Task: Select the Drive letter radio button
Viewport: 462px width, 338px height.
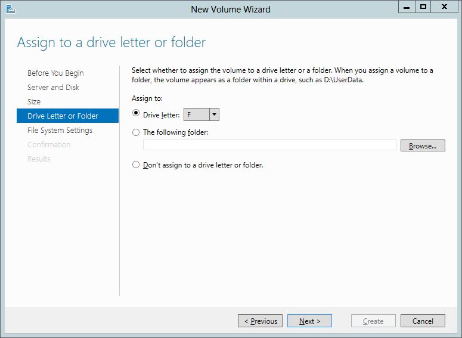Action: [x=136, y=114]
